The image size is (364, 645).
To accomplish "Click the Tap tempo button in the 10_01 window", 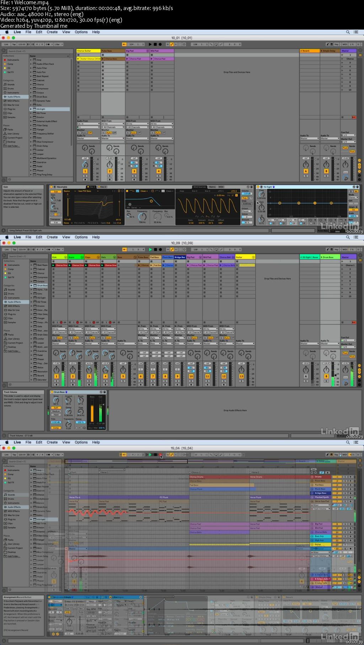I will [14, 45].
